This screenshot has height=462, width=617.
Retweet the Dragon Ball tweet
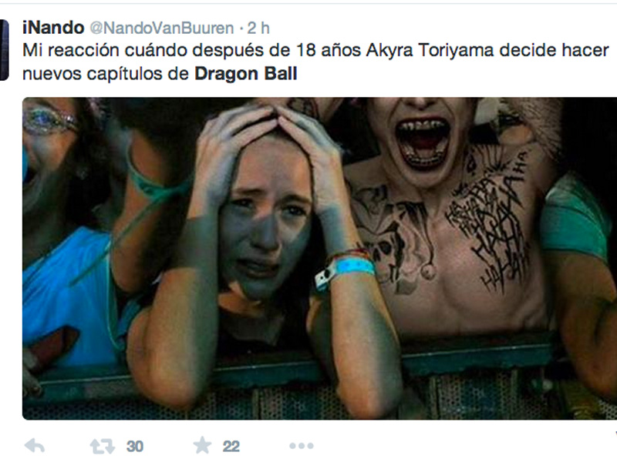coord(103,447)
